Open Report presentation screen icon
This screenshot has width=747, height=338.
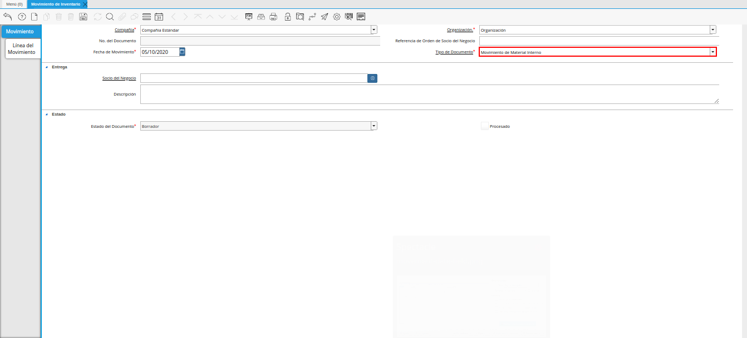click(249, 17)
